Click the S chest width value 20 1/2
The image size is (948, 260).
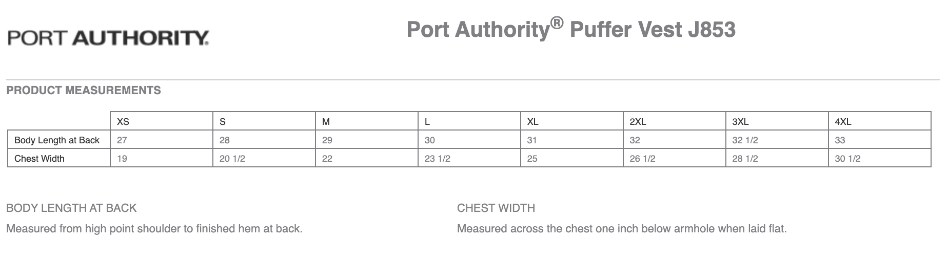click(232, 159)
